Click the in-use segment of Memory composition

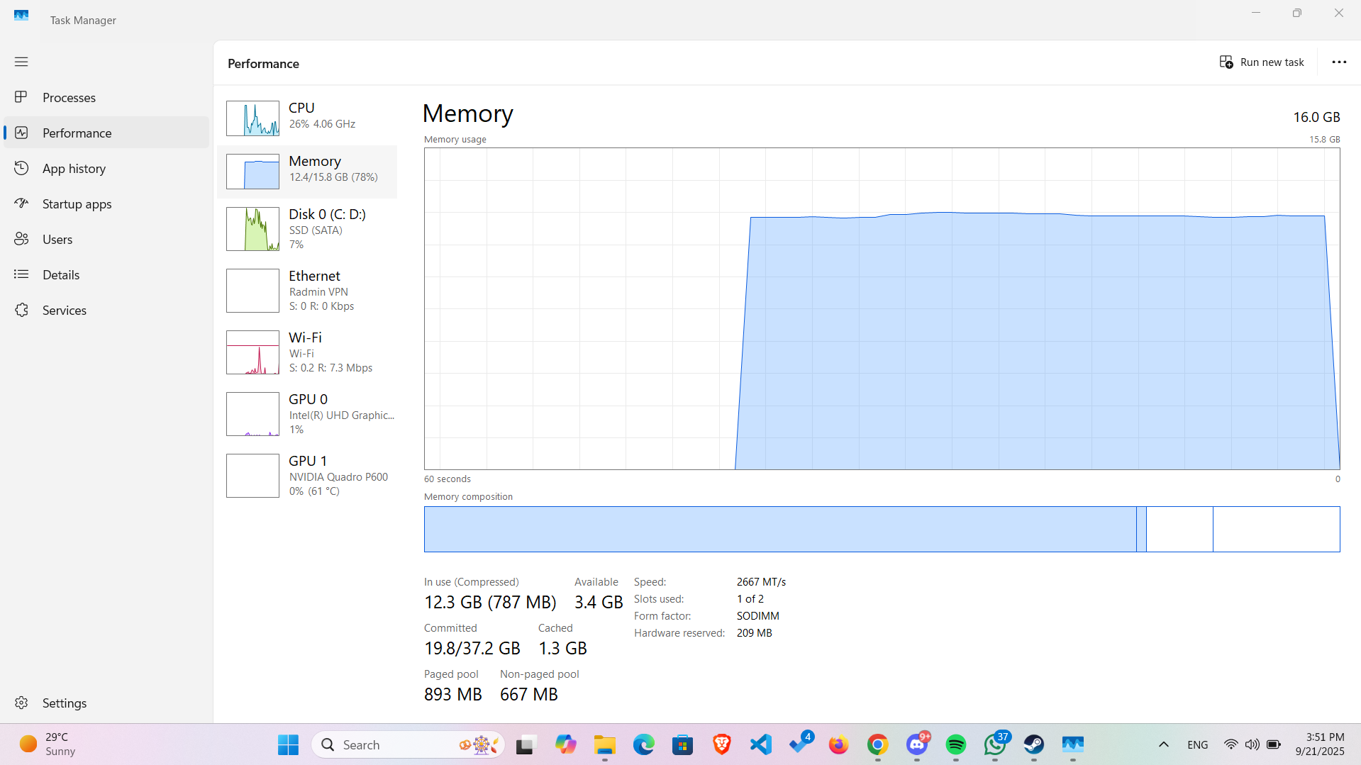[780, 529]
